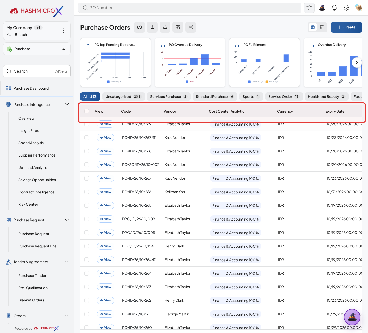Check the row for PO/ID/26/10/268
The width and height of the screenshot is (368, 333).
(87, 151)
